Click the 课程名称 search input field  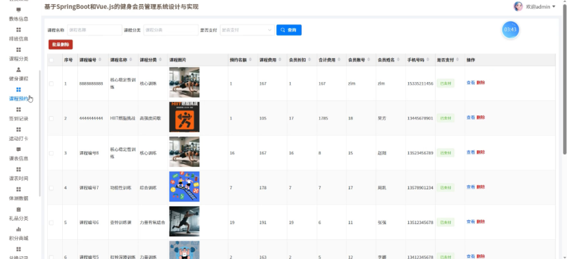[94, 30]
